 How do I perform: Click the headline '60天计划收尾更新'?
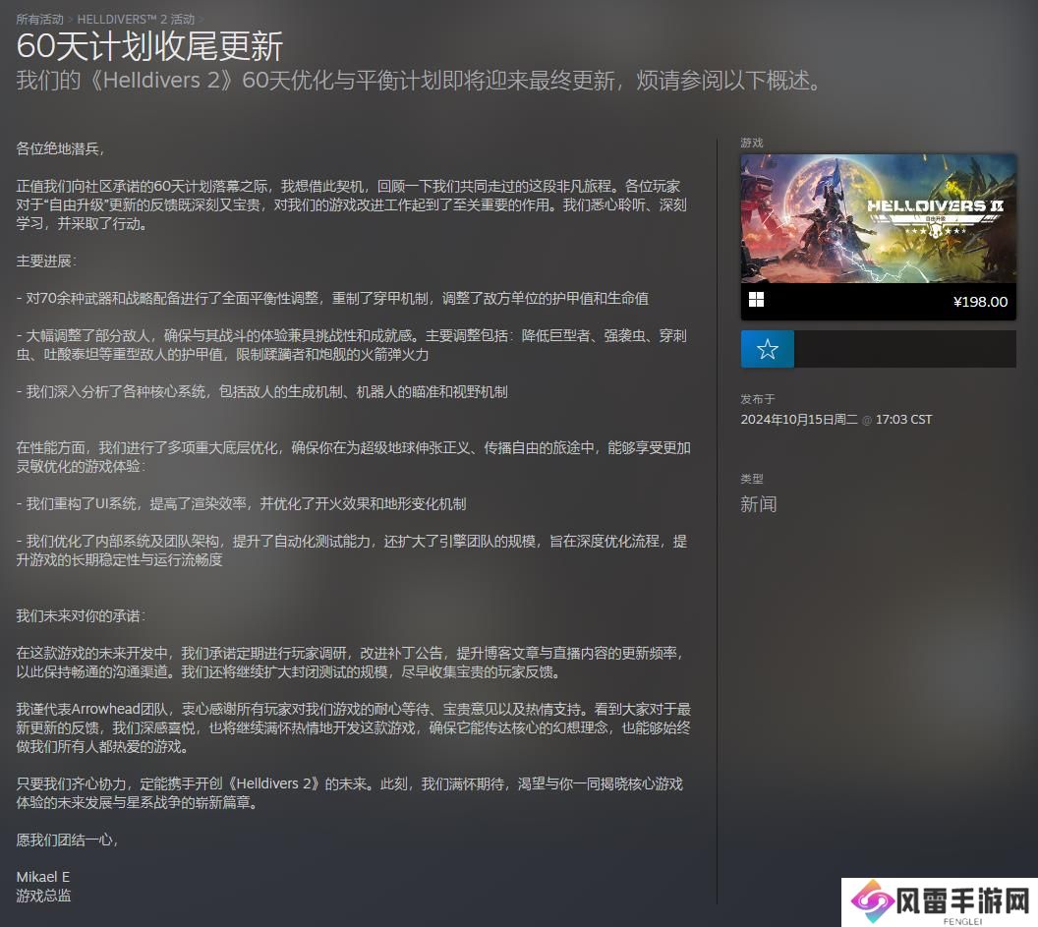(x=149, y=46)
